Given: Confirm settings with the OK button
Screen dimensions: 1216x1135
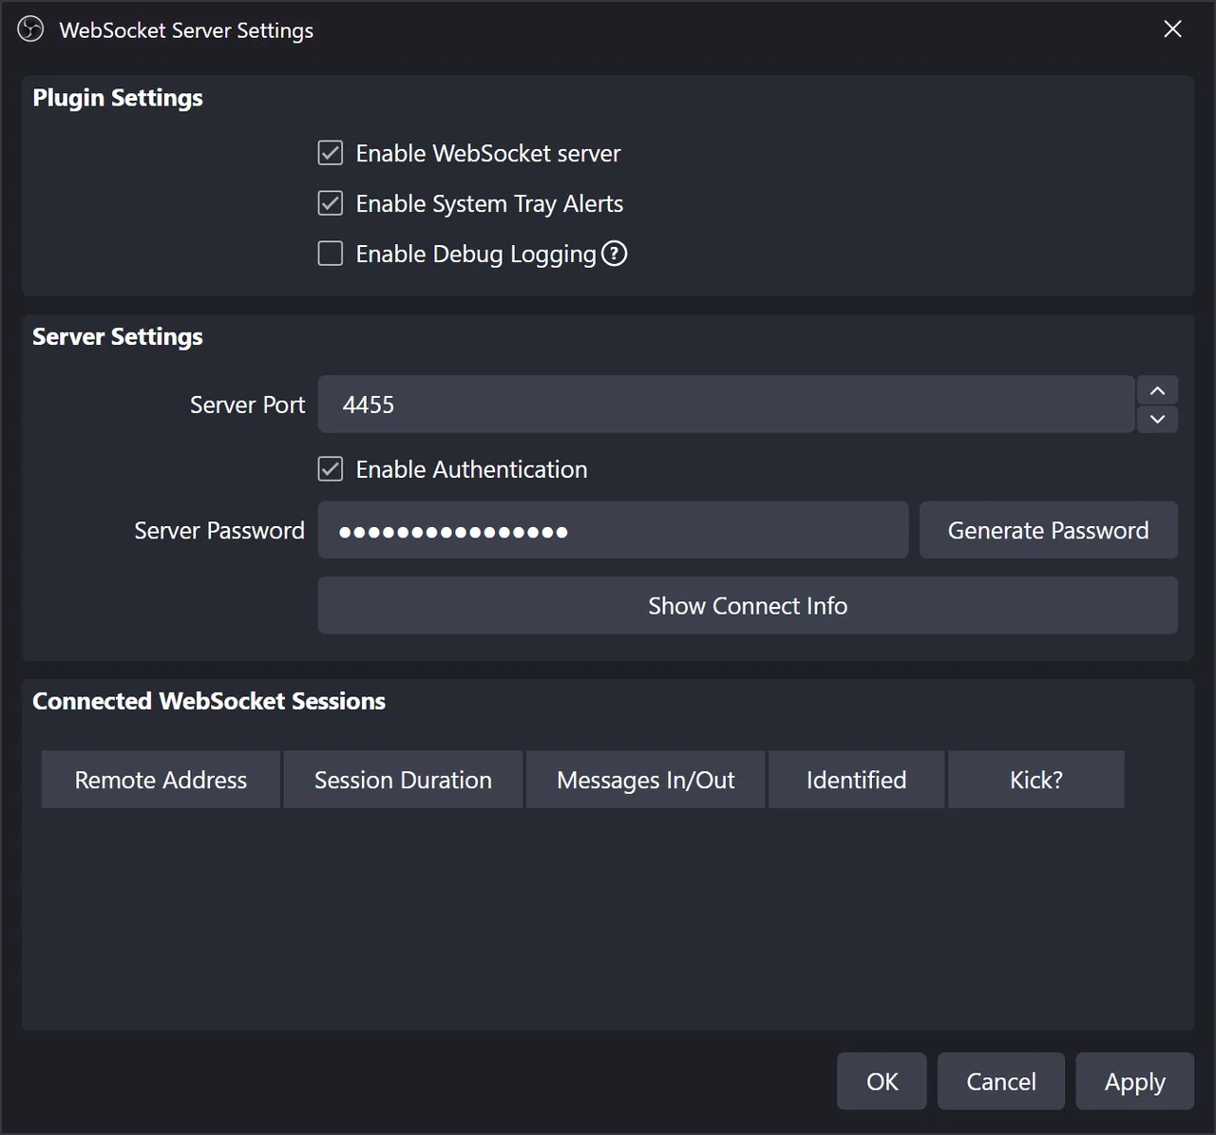Looking at the screenshot, I should tap(882, 1081).
